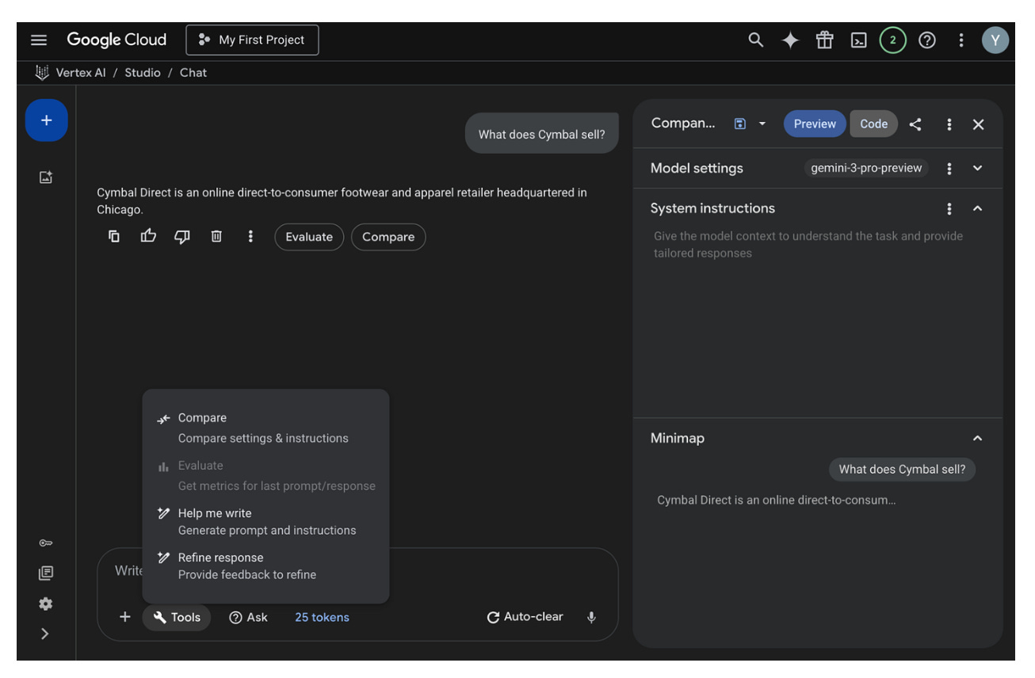
Task: Click the Evaluate button under response
Action: click(x=309, y=237)
